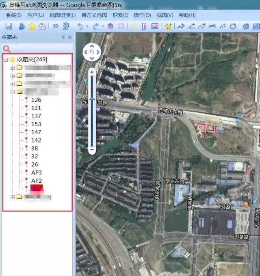Open the 自定义地图 menu

coord(94,15)
